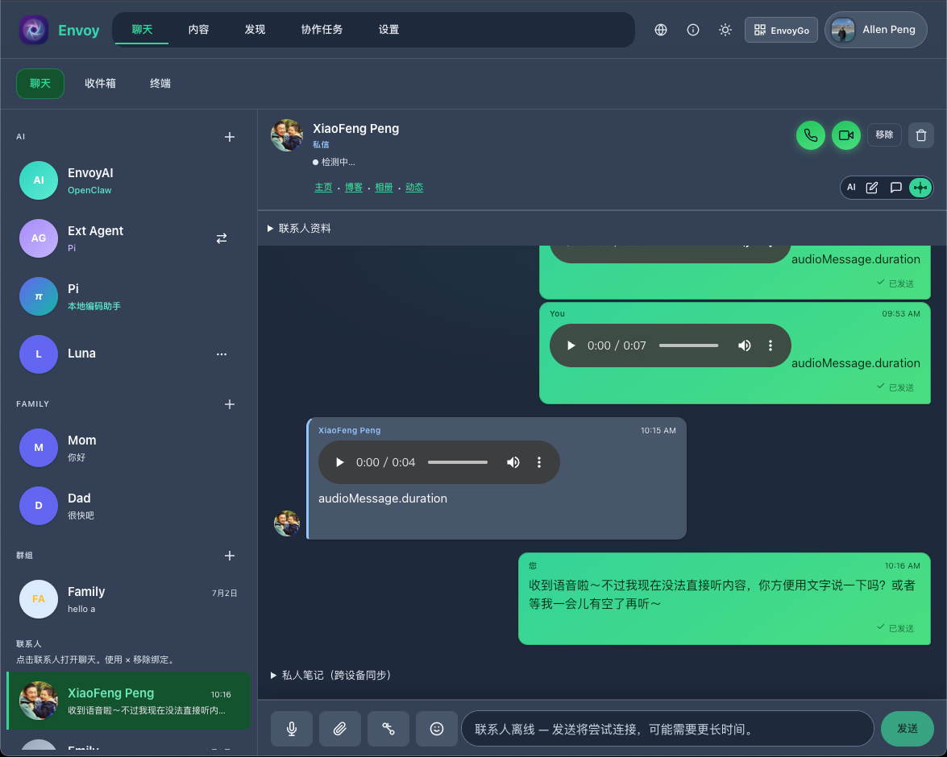The height and width of the screenshot is (757, 947).
Task: Open EnvoyAI OpenClaw chat
Action: tap(128, 180)
